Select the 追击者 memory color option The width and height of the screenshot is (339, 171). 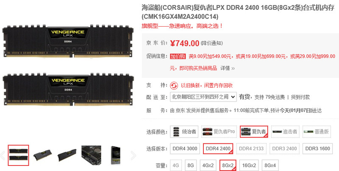pyautogui.click(x=285, y=132)
